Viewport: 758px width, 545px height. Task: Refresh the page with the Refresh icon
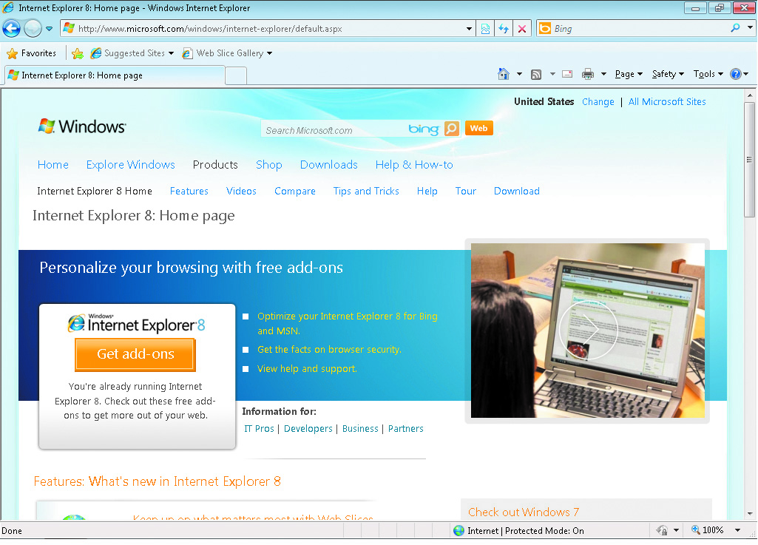[504, 29]
